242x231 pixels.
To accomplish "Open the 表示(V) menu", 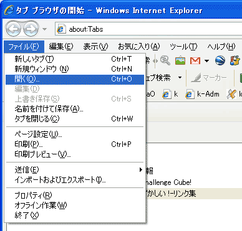I will (x=95, y=47).
